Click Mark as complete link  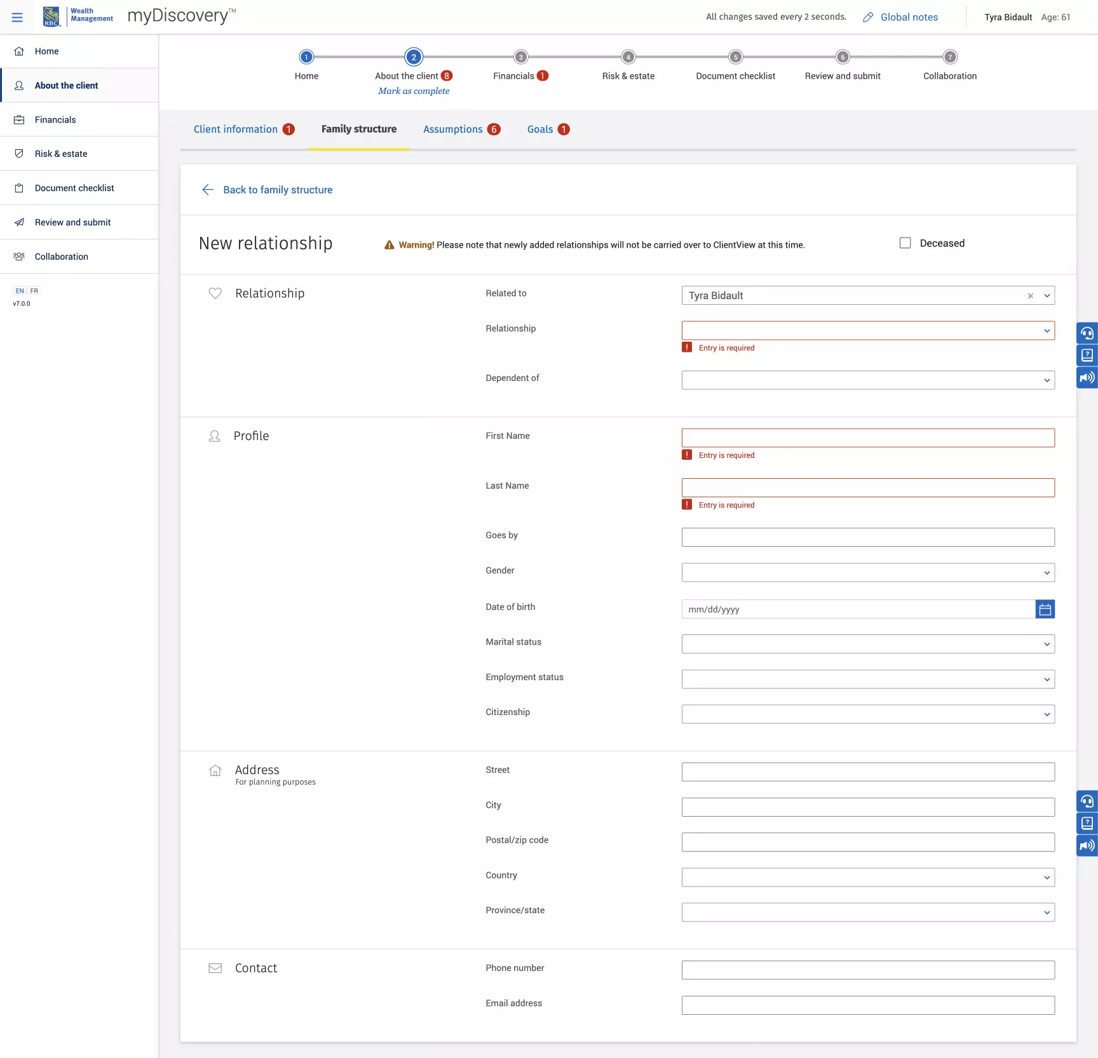[x=414, y=91]
